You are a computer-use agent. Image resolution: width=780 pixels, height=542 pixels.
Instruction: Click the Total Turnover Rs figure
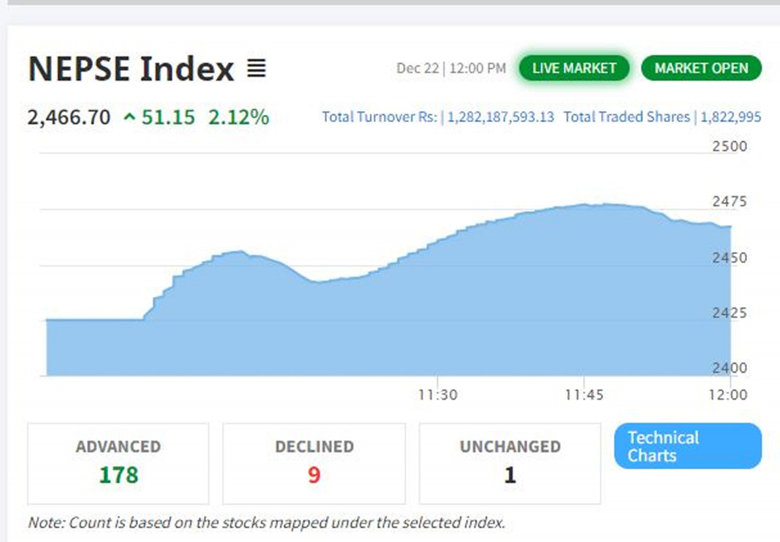(500, 117)
